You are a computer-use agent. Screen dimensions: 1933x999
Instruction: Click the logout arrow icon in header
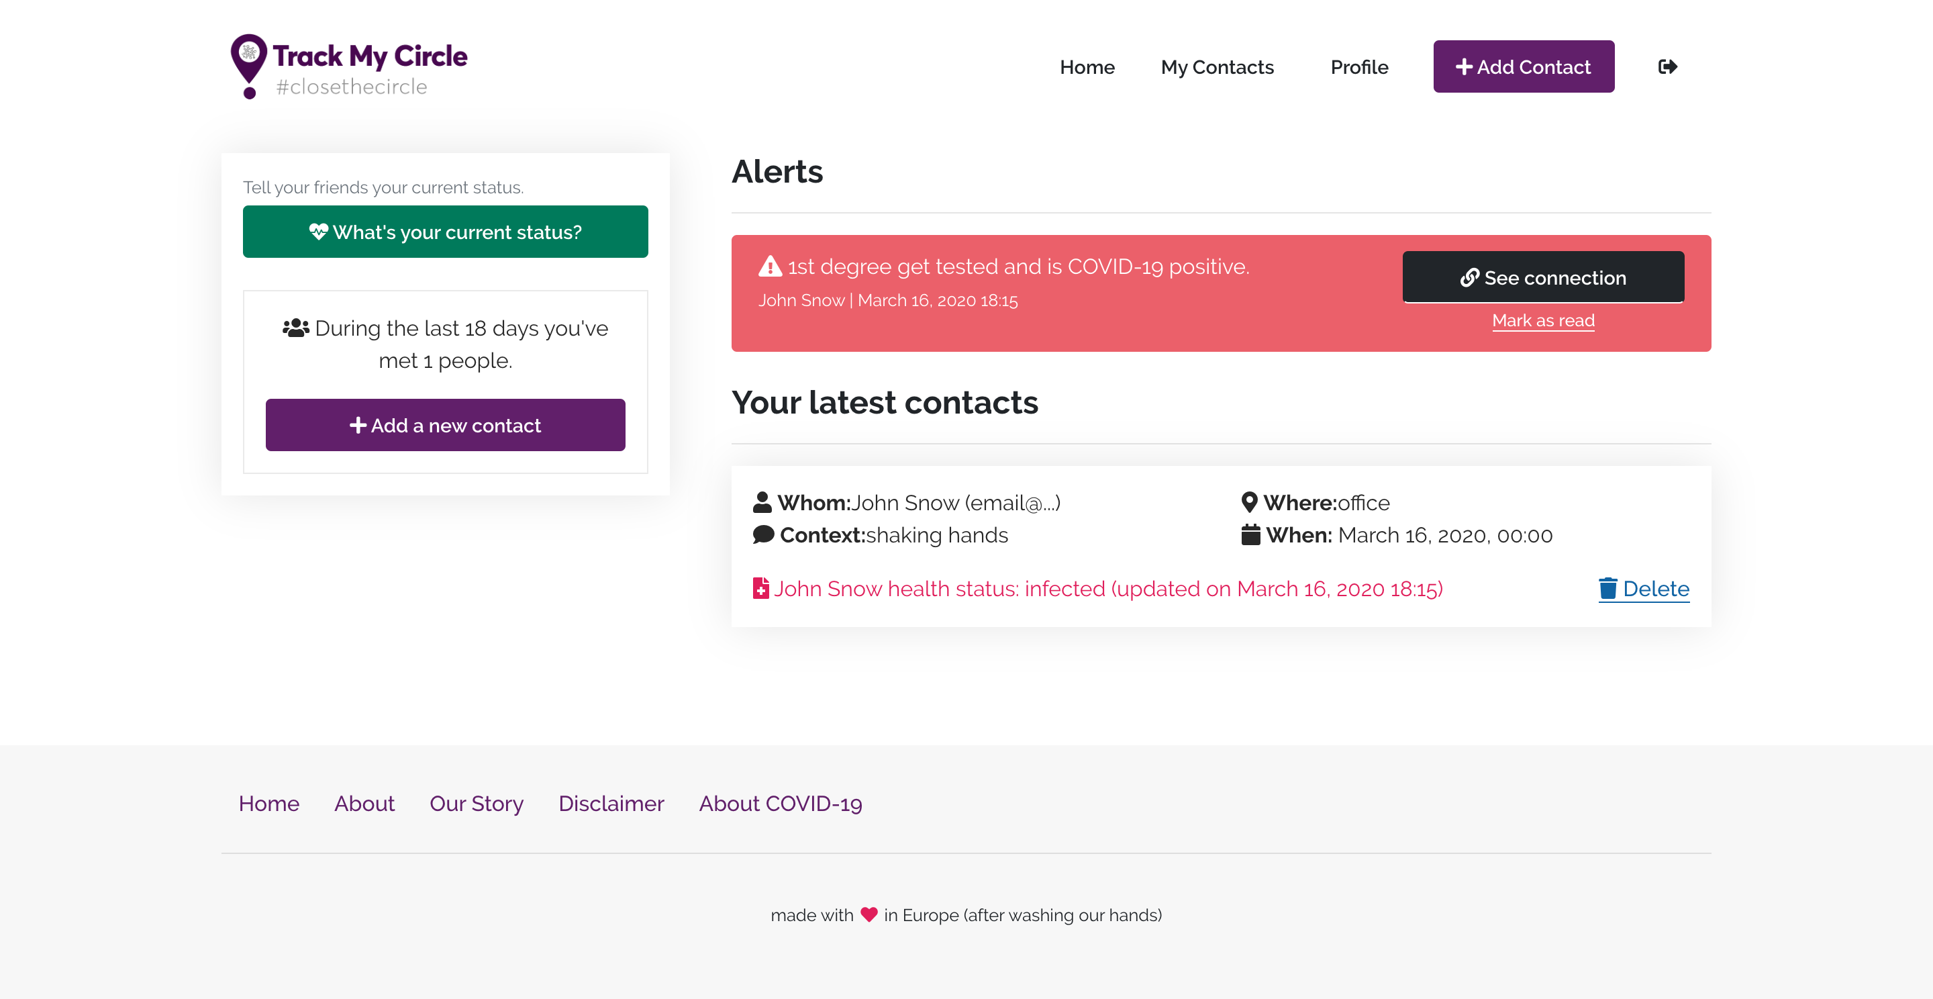(1667, 66)
